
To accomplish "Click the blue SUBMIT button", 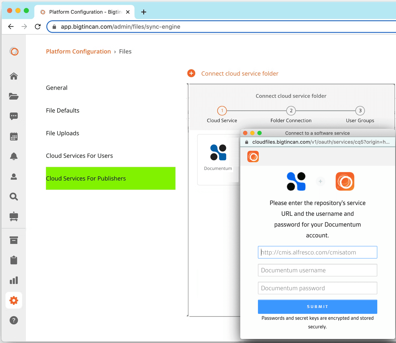I will tap(317, 307).
